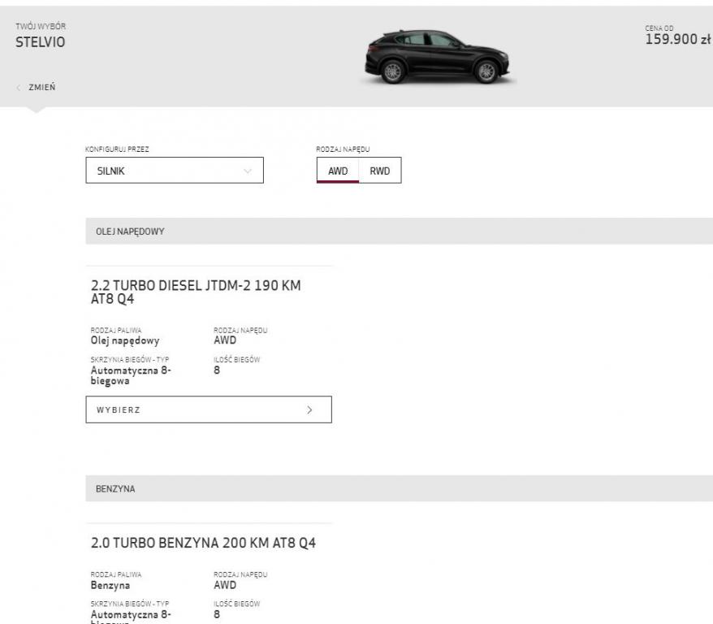Click the 'Olej napędowy' fuel type value
713x624 pixels.
[125, 340]
